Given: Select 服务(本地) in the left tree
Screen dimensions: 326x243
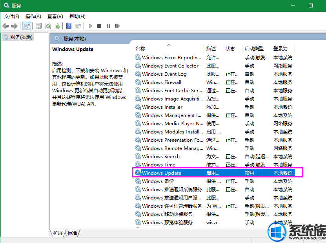Looking at the screenshot, I should (22, 37).
